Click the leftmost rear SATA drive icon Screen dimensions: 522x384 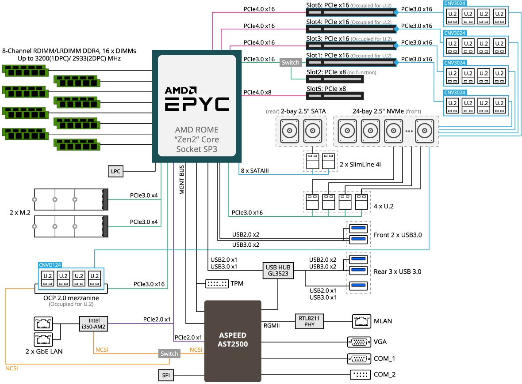pyautogui.click(x=289, y=131)
